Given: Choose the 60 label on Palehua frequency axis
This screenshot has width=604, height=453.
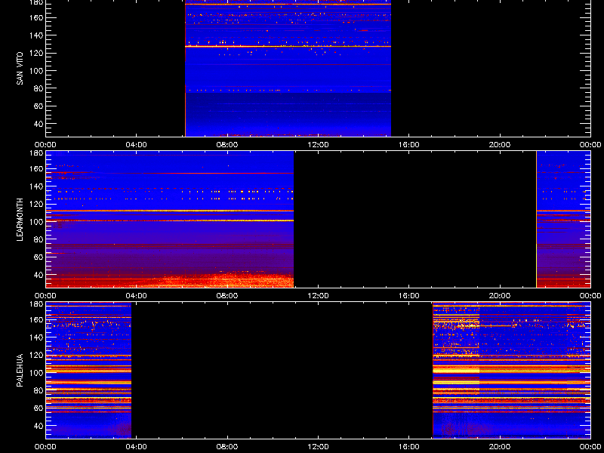Looking at the screenshot, I should pos(39,408).
